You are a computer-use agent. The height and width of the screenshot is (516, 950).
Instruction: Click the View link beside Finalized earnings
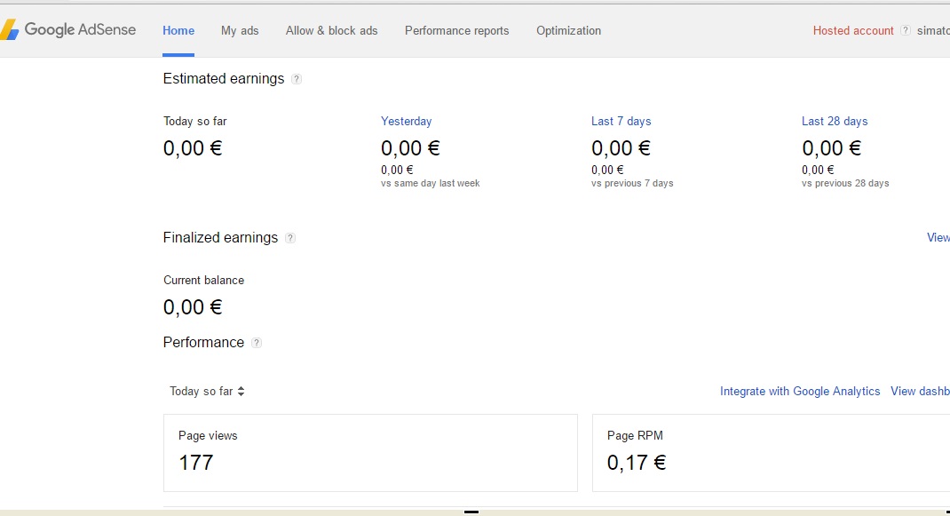point(938,238)
